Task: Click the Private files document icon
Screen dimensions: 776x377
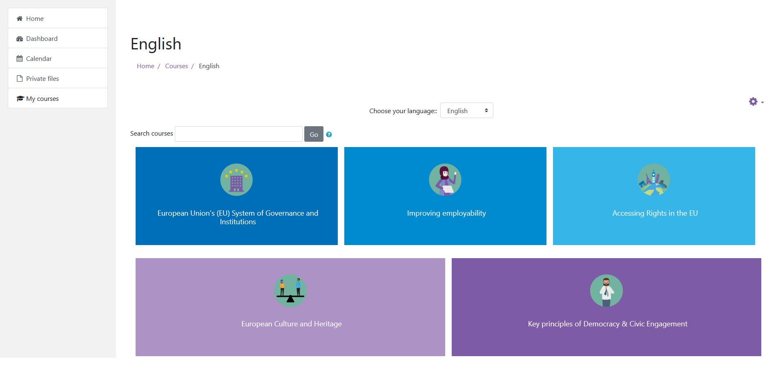Action: point(20,78)
